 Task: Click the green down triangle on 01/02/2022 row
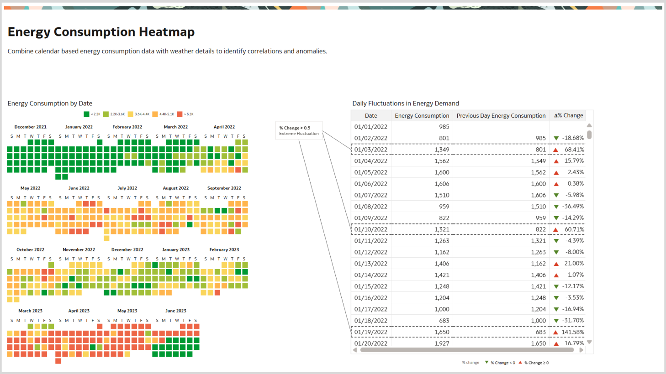coord(555,138)
